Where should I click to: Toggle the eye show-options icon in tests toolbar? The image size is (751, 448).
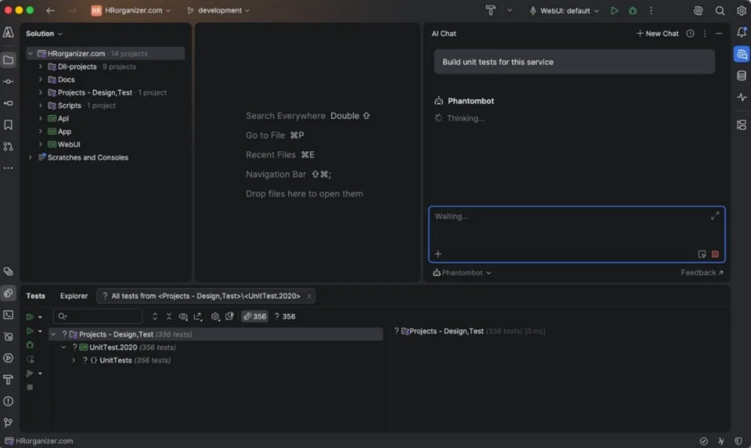[x=183, y=317]
